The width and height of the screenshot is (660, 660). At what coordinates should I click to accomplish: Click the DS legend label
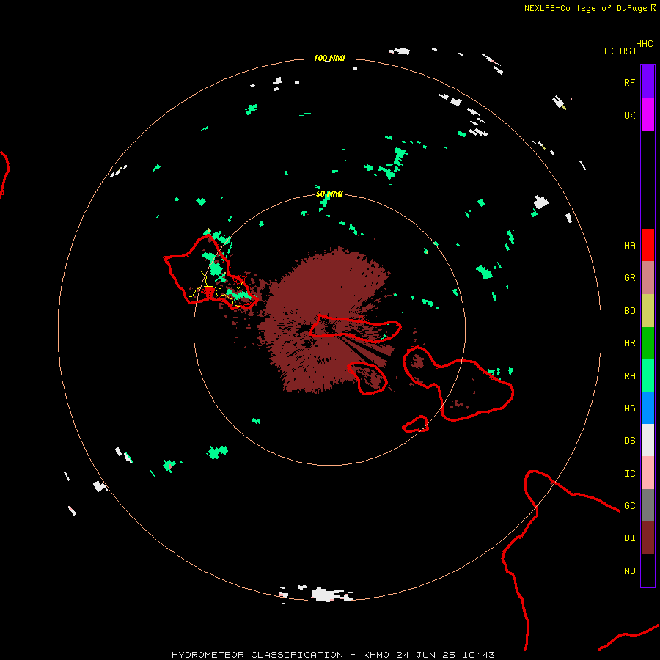tap(629, 441)
